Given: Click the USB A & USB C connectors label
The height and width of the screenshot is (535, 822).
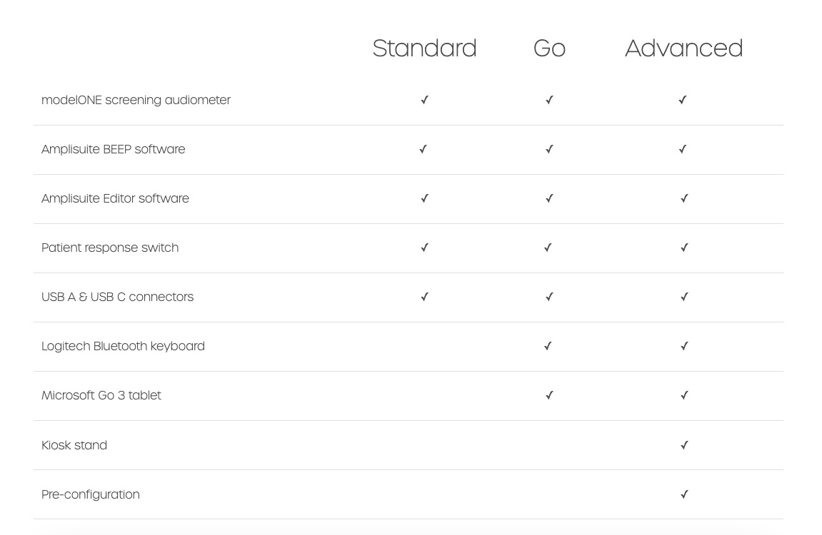Looking at the screenshot, I should 117,297.
